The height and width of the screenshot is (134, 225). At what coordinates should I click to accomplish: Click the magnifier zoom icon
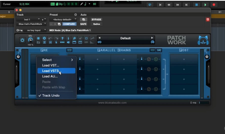pos(74,38)
